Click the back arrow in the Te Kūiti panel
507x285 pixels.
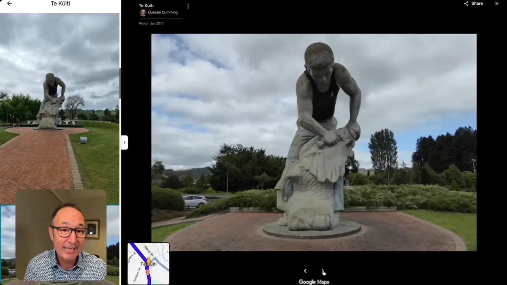(9, 3)
